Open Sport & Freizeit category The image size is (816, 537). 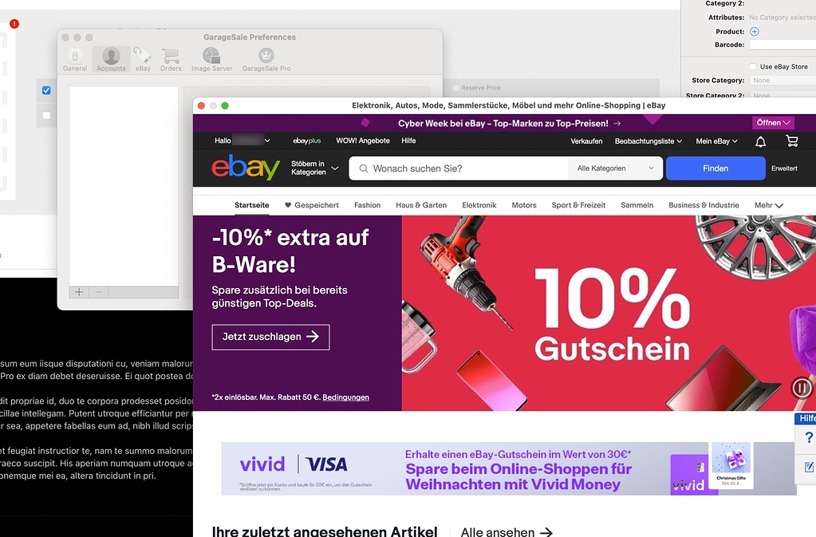(578, 205)
